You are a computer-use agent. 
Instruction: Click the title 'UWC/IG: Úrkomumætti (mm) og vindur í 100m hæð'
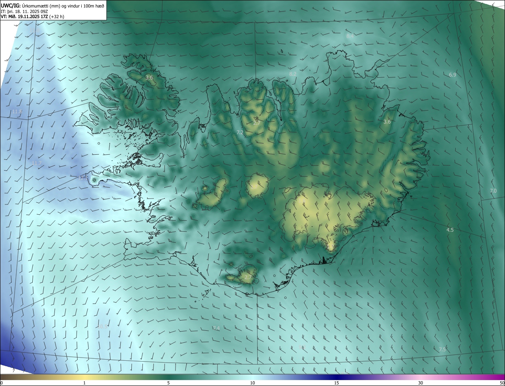click(x=52, y=6)
